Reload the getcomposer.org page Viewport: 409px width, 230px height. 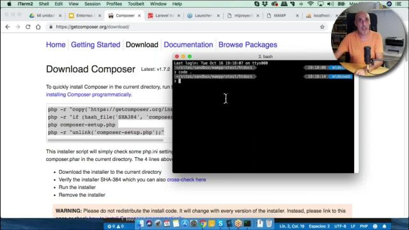pos(28,27)
